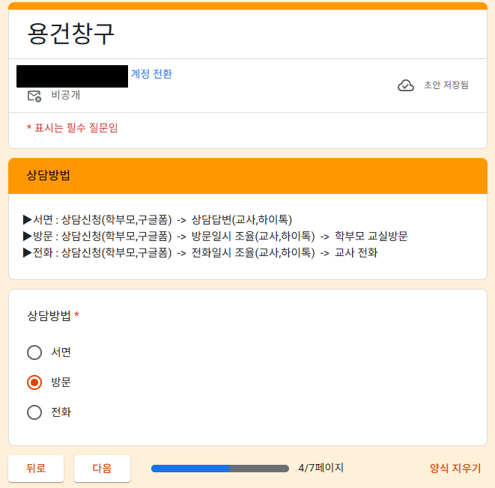Screen dimensions: 495x488
Task: Click the cloud draft-saved icon
Action: tap(406, 85)
